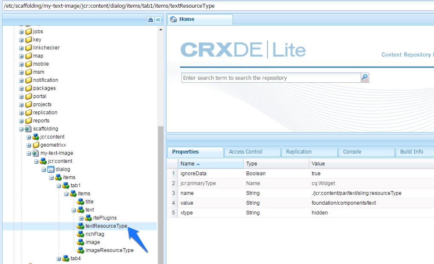Select the map folder in tree

[x=38, y=56]
